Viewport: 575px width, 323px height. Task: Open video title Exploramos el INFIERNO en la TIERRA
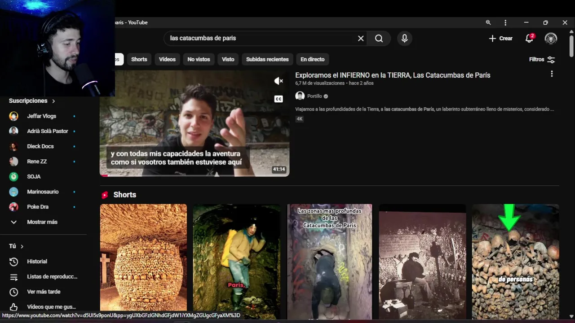tap(393, 75)
